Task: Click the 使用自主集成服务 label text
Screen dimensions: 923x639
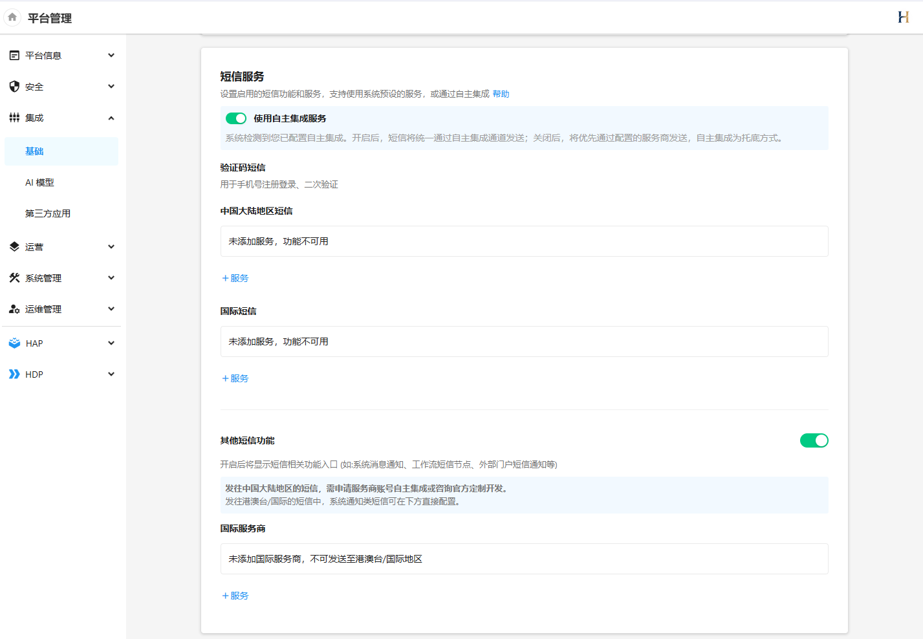Action: click(290, 118)
